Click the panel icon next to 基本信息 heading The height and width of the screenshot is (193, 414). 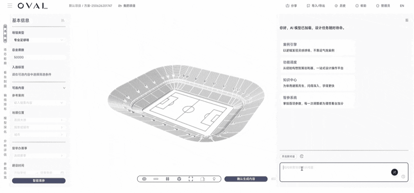63,20
